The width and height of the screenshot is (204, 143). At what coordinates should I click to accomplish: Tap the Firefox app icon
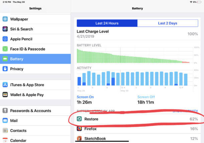point(79,129)
